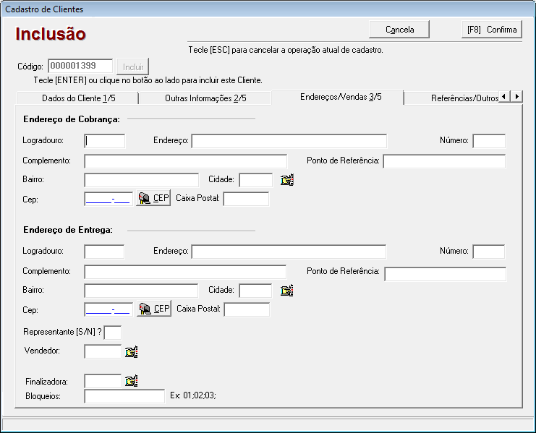Click the Vendedor lookup icon
This screenshot has height=433, width=536.
coord(131,352)
